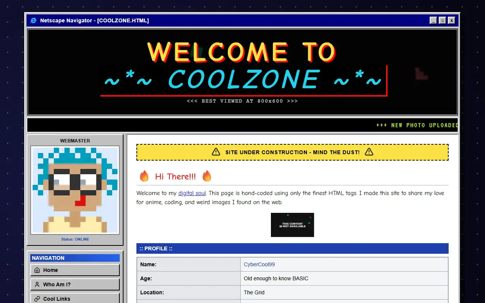Select the 'Old enough to know BASIC' cell
The image size is (485, 303).
[344, 278]
